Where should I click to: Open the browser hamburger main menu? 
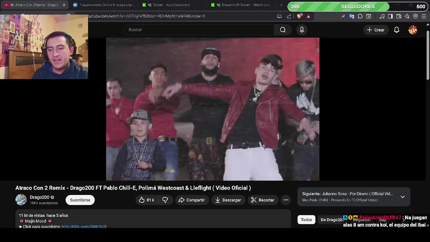click(424, 16)
